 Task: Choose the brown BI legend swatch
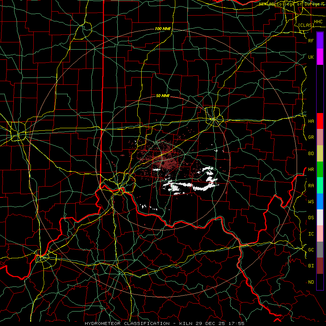pos(320,266)
